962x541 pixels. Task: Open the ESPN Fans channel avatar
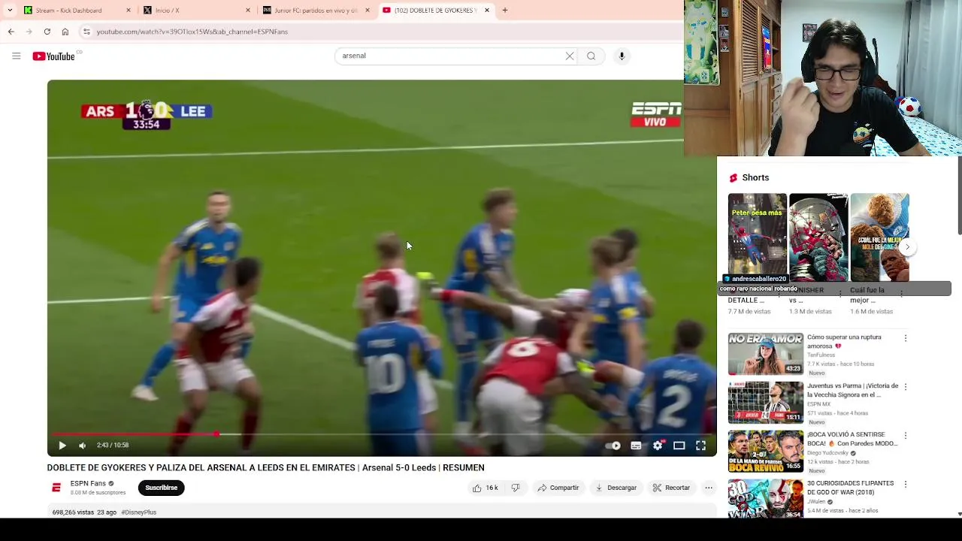coord(56,488)
